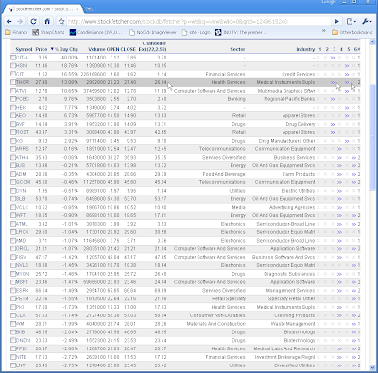This screenshot has height=373, width=378.
Task: Open the CLX symbol link
Action: pos(21,315)
